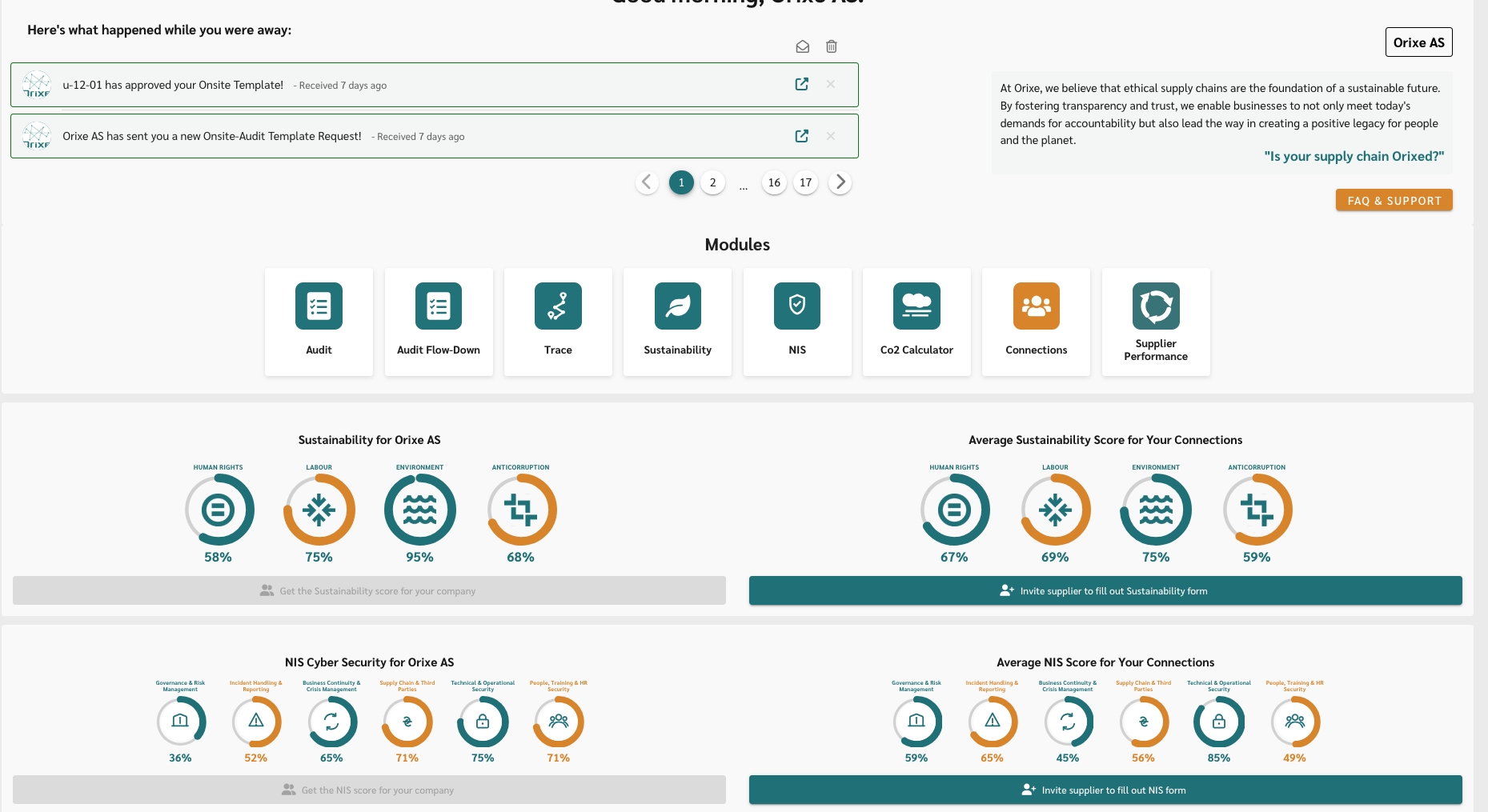Invite supplier to fill out Sustainability form
Image resolution: width=1488 pixels, height=812 pixels.
pyautogui.click(x=1105, y=590)
